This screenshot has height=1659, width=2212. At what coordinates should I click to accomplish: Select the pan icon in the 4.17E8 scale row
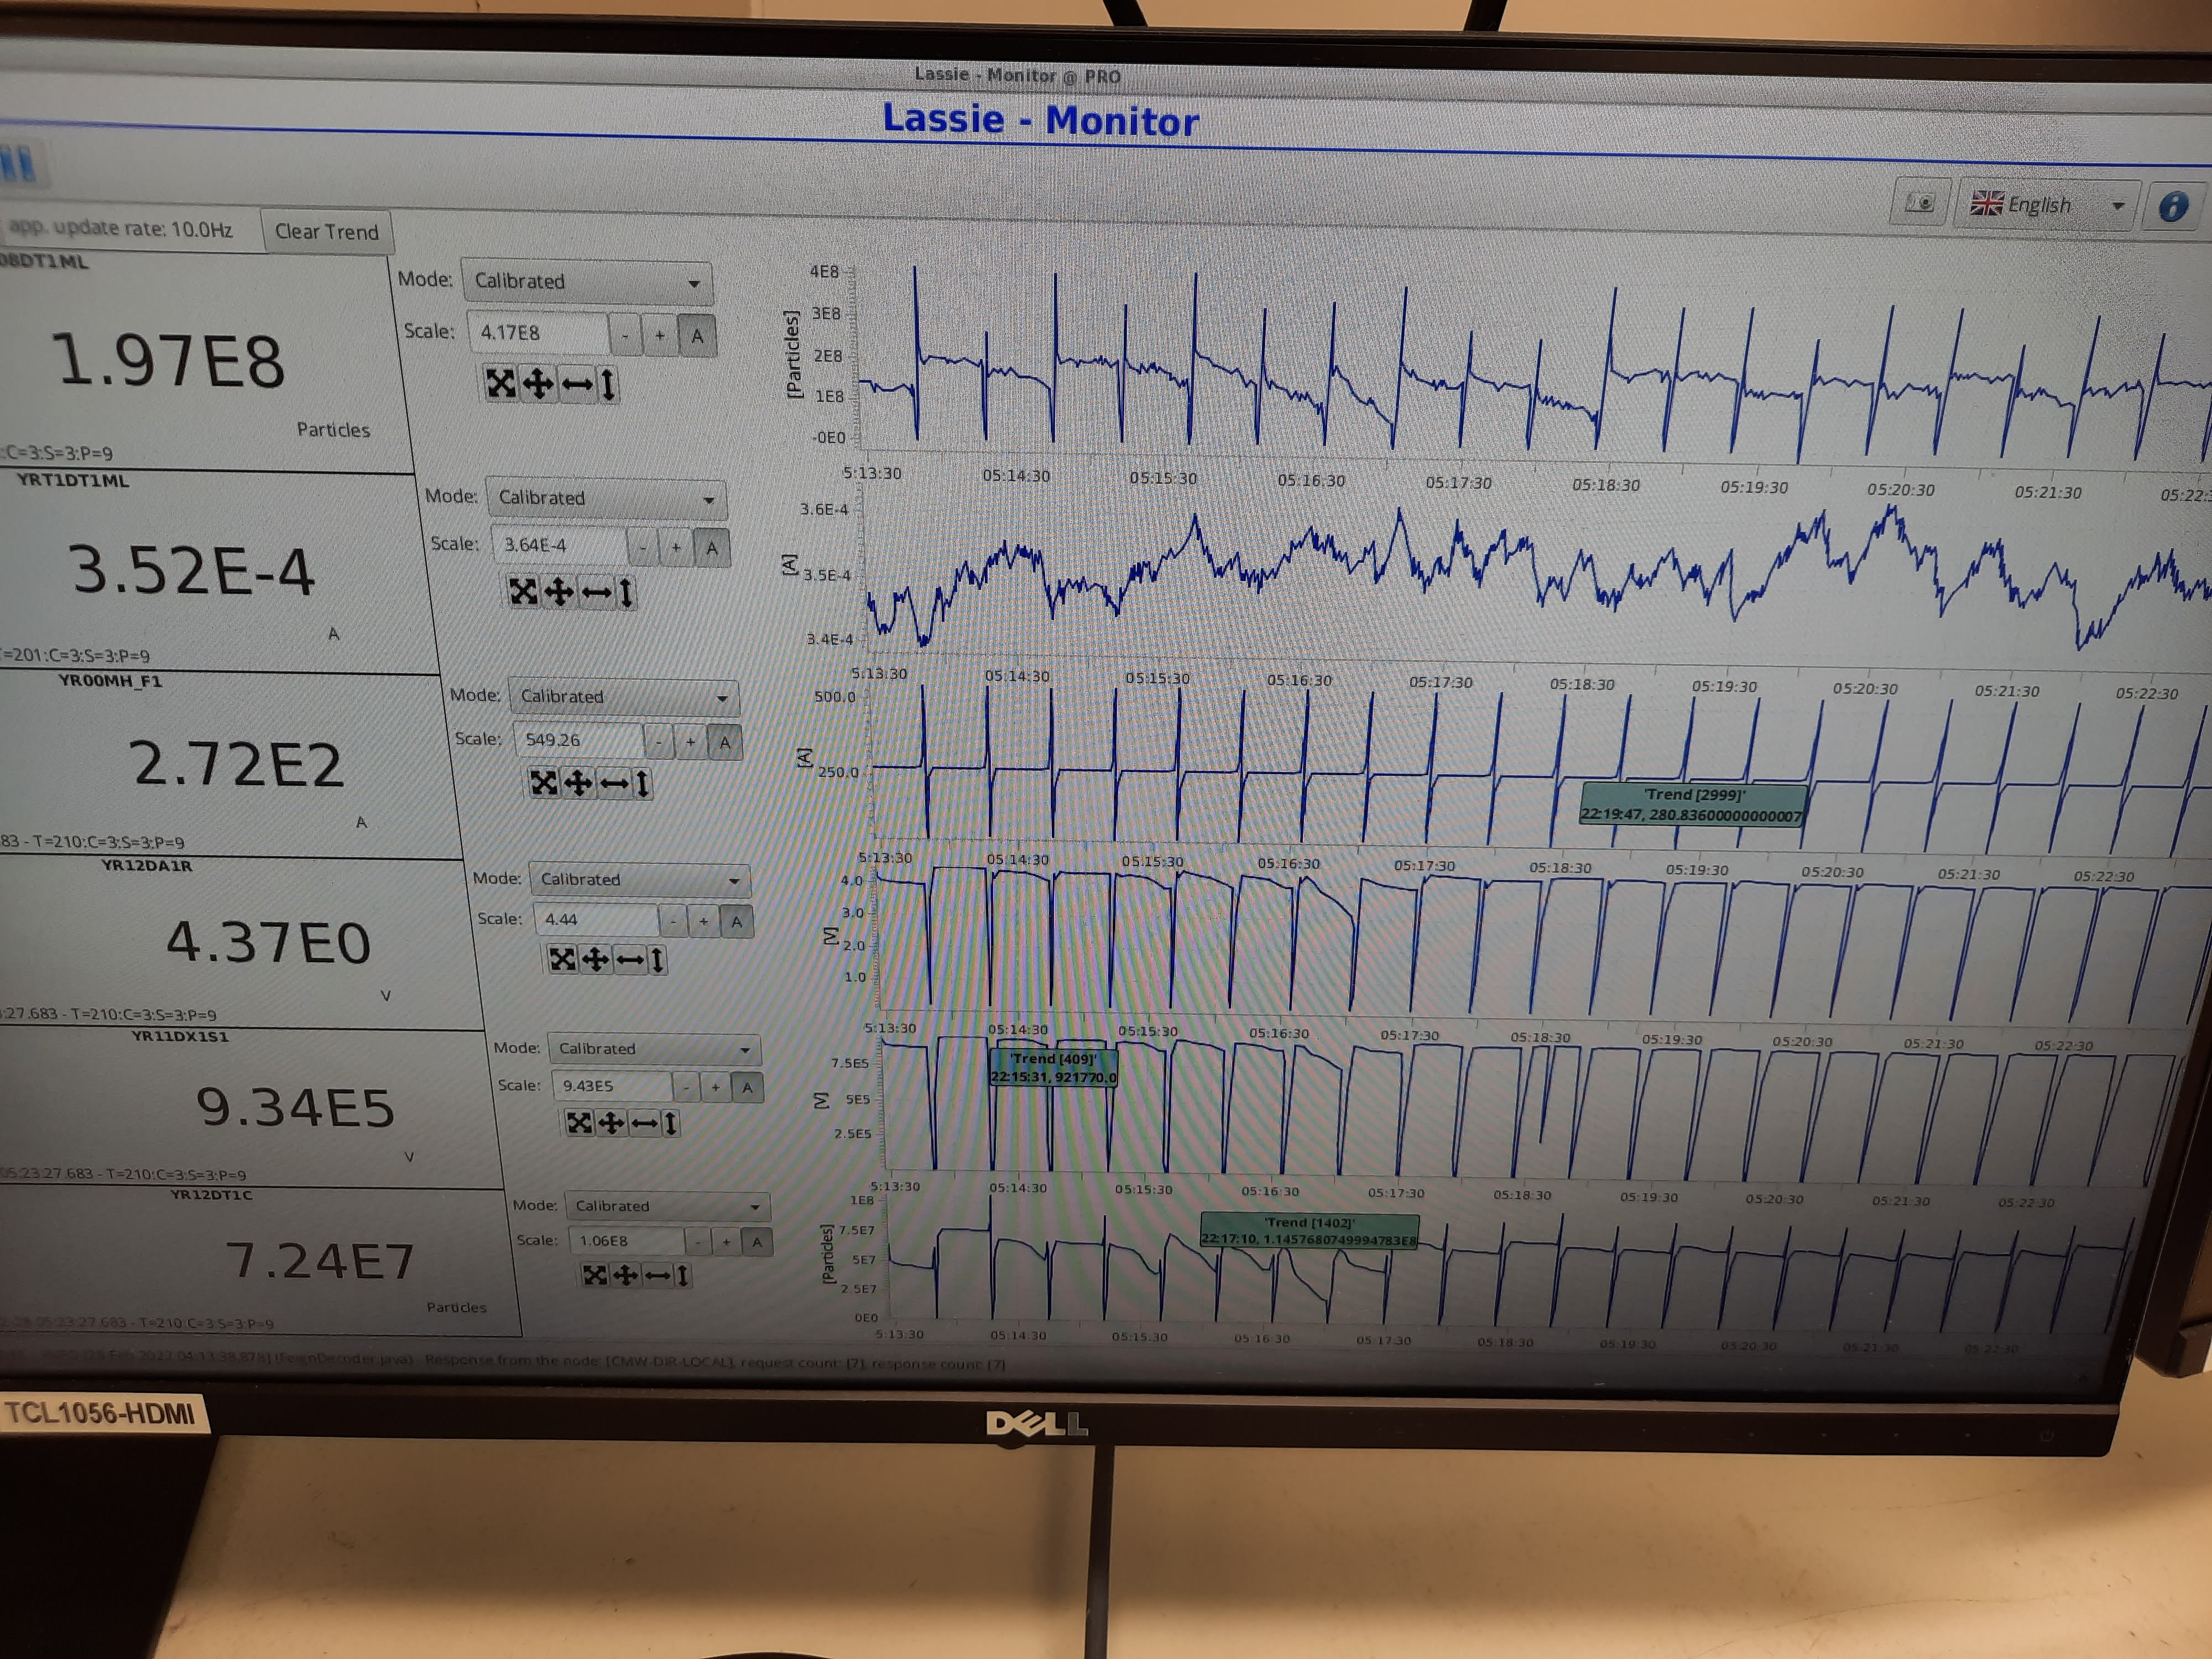[539, 384]
